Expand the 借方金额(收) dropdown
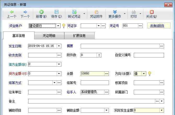Screen dimensions: 175x115 point(59,64)
